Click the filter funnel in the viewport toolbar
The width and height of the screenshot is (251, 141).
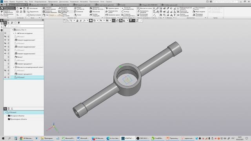131,21
